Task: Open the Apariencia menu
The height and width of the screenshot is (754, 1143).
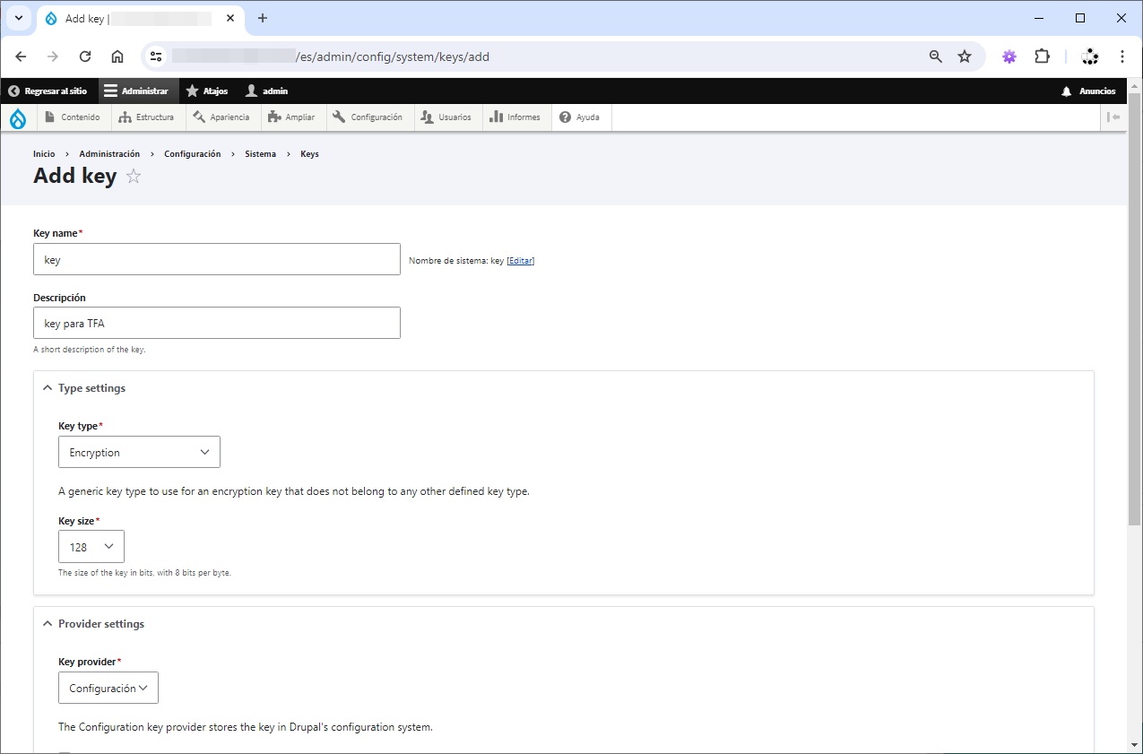Action: tap(221, 117)
